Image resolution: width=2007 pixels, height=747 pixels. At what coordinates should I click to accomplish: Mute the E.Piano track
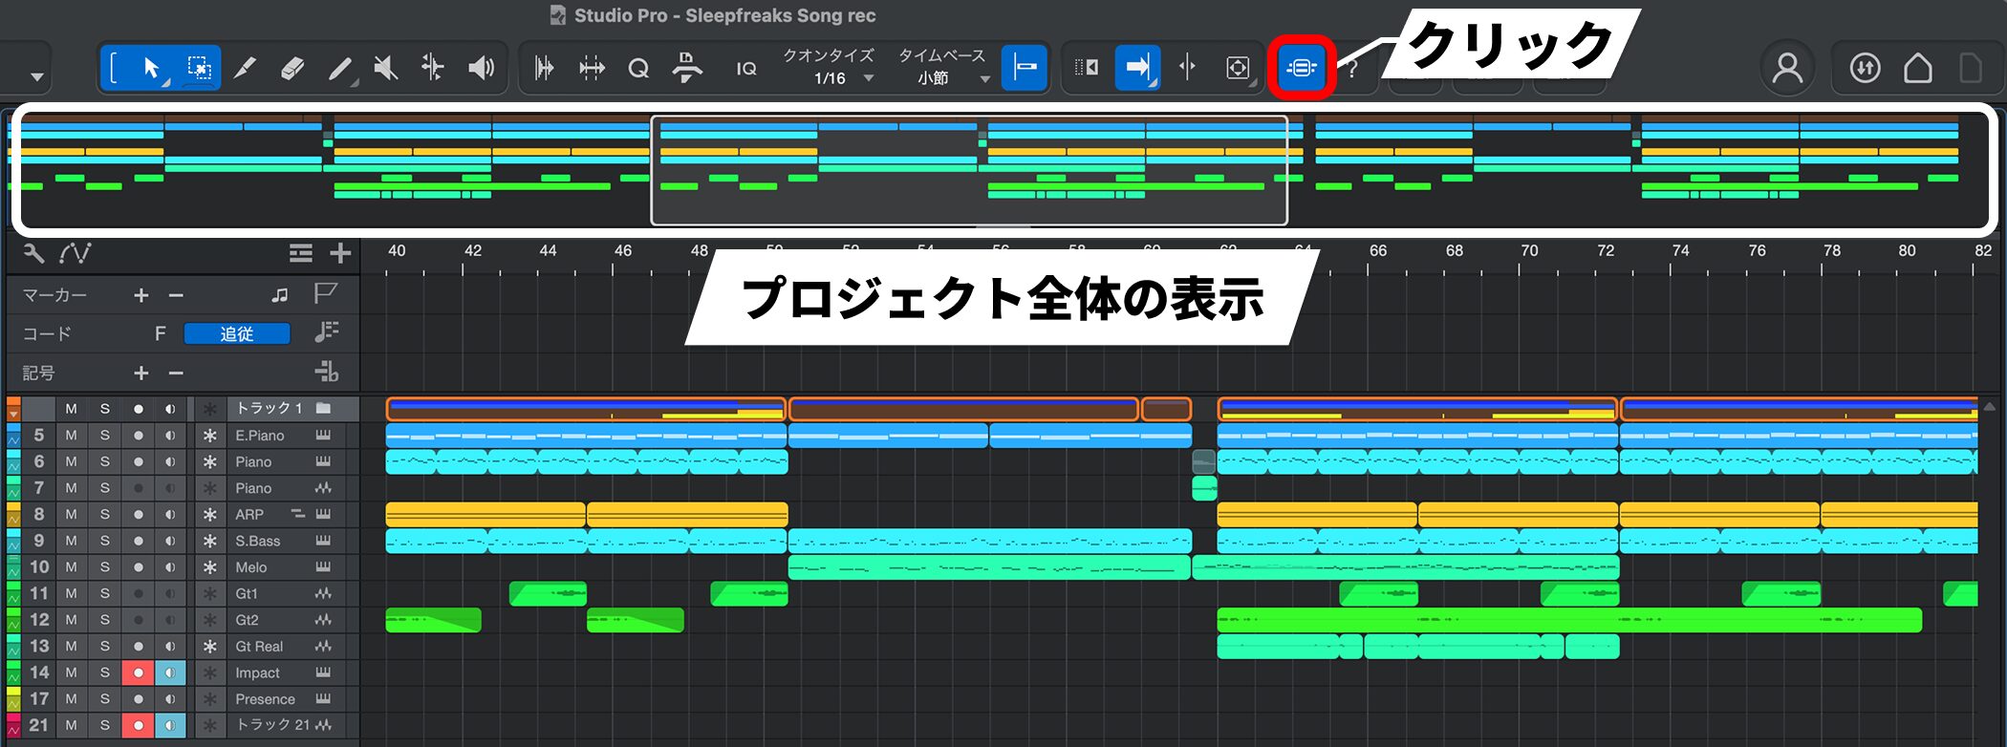pos(71,436)
